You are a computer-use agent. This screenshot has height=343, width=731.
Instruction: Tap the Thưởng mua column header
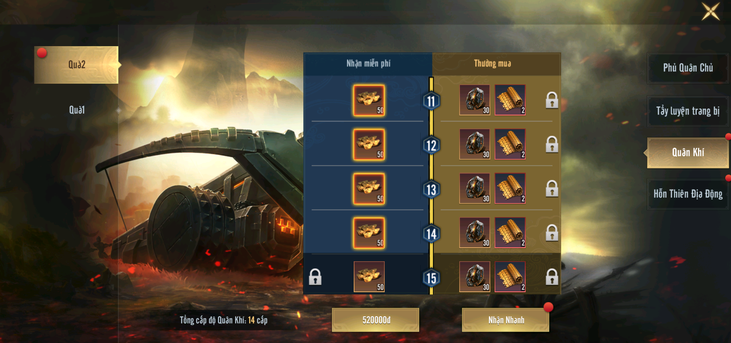(x=492, y=63)
